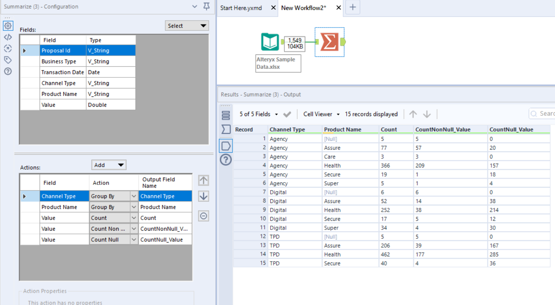
Task: Remove selected action with minus button
Action: [204, 216]
